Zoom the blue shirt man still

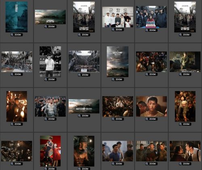(x=118, y=164)
